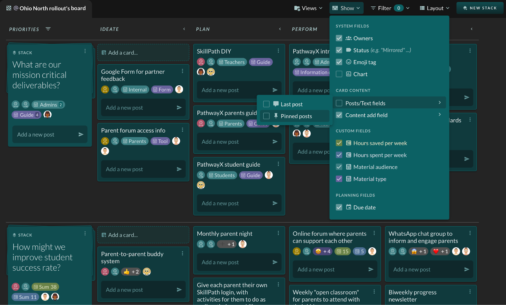506x305 pixels.
Task: Expand Posts/Text fields submenu arrow
Action: tap(440, 103)
